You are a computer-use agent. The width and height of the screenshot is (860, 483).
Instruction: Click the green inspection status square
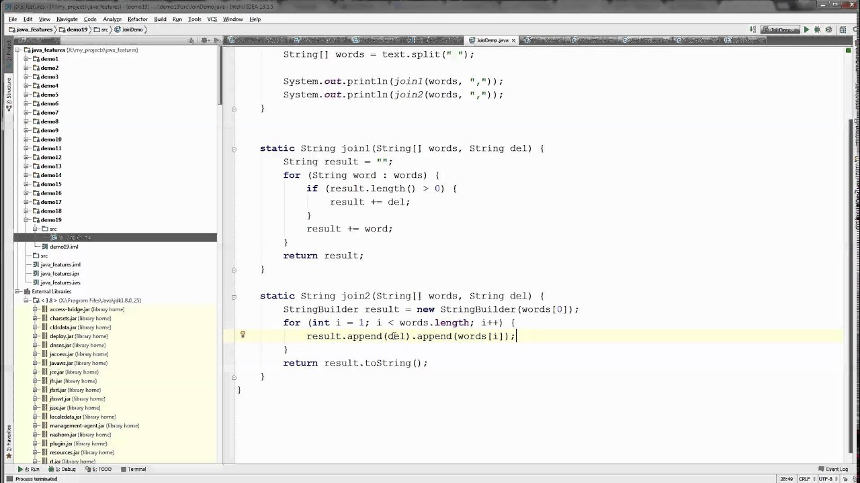tap(849, 50)
